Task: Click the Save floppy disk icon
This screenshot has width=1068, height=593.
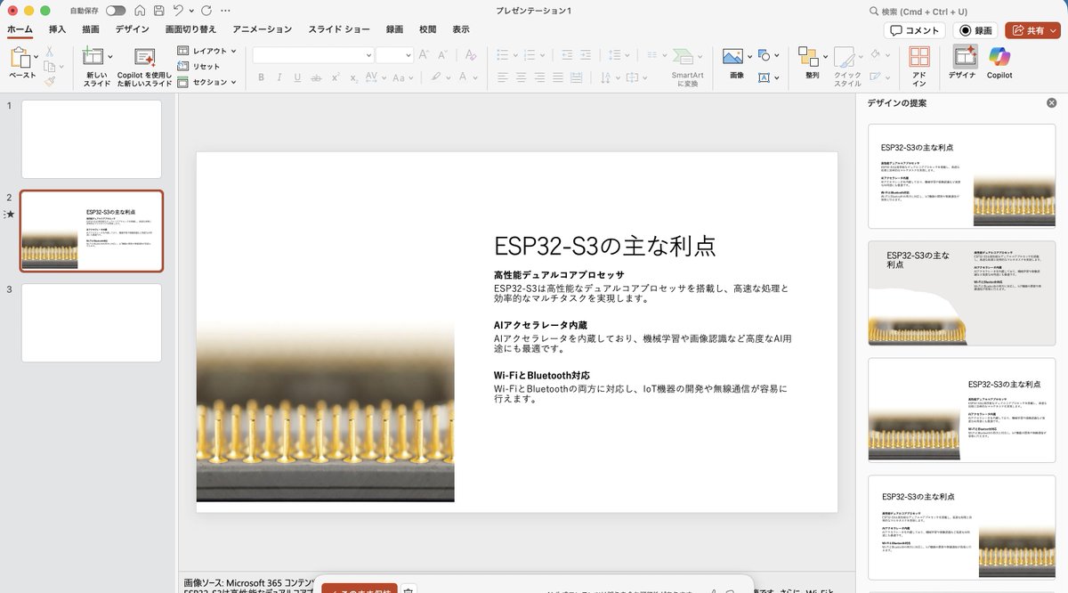Action: (x=158, y=11)
